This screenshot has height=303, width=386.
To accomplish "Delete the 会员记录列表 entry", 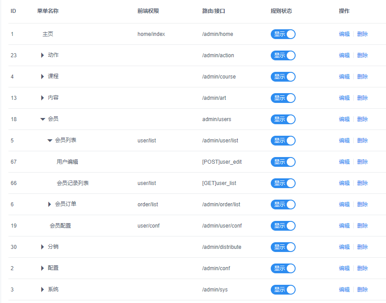I will coord(363,183).
